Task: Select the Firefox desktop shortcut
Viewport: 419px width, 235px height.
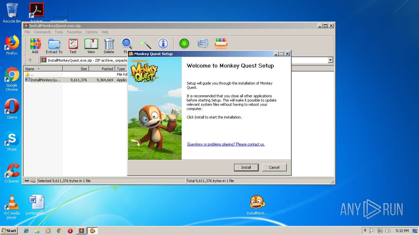Action: [12, 45]
